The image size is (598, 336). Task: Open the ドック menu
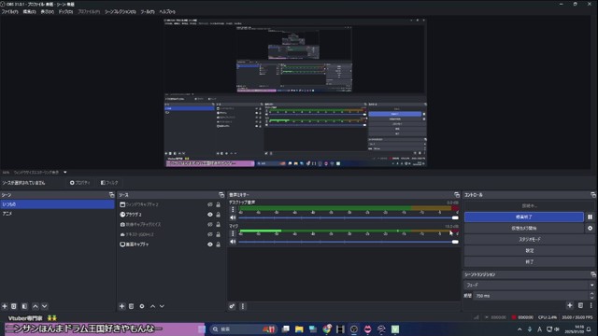(65, 12)
